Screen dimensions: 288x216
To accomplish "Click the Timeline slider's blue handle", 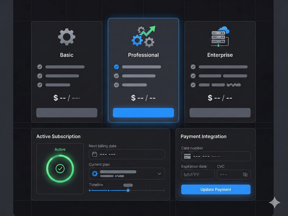I will point(128,190).
